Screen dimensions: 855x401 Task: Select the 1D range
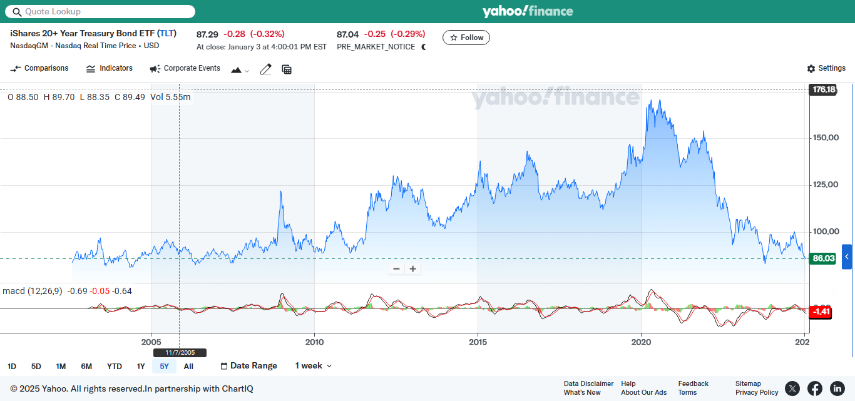click(x=12, y=367)
